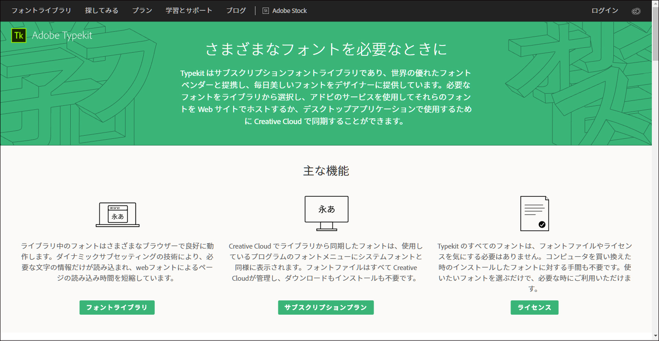Click the paragraph starting Typekit のすべてのフォント

[535, 267]
